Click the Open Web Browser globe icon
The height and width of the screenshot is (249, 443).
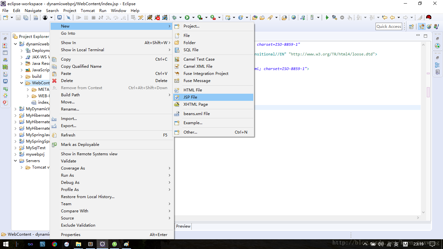coord(293,18)
